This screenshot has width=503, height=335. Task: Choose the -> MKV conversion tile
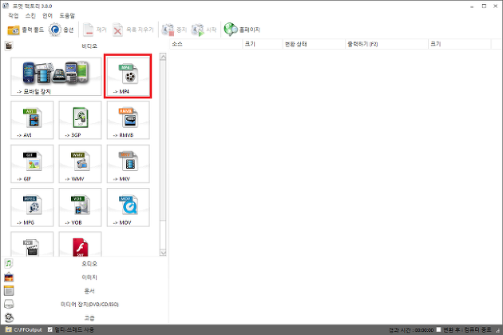(x=128, y=164)
